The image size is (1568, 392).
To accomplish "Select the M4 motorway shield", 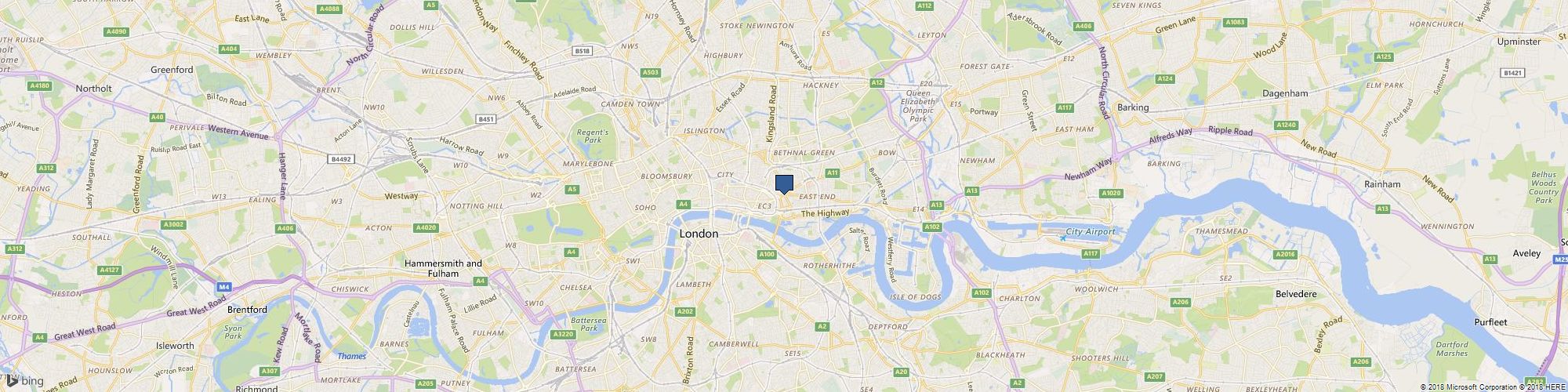I will click(224, 288).
